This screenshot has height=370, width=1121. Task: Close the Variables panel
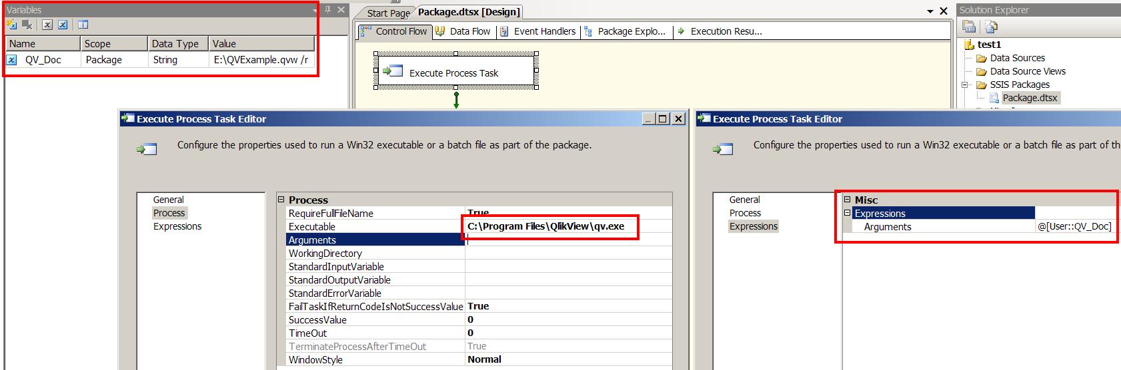click(341, 10)
